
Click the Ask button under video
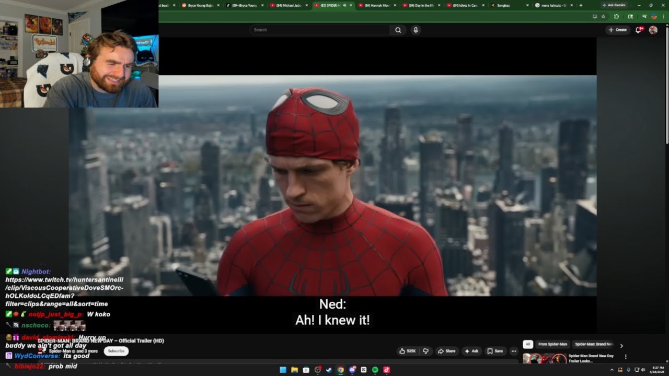(x=471, y=351)
